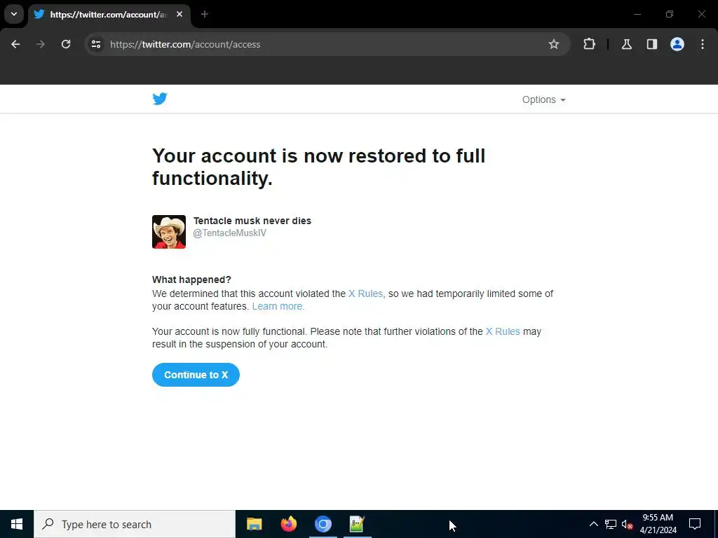Open site information icon in address bar
This screenshot has height=538, width=718.
tap(96, 44)
